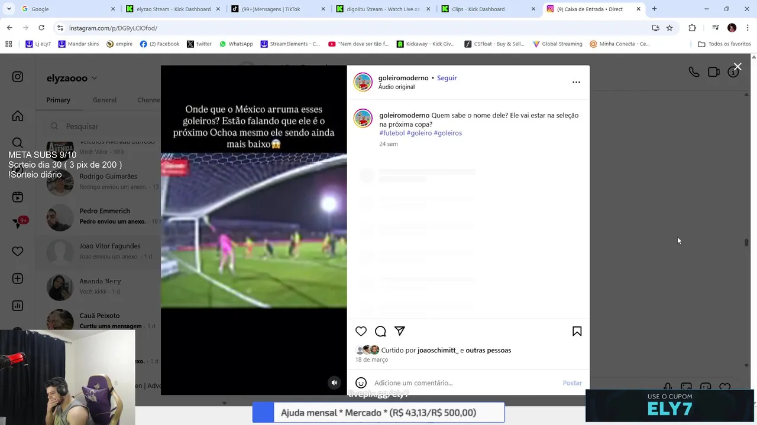Open chat with Amanda Nery
This screenshot has width=757, height=425.
(99, 286)
